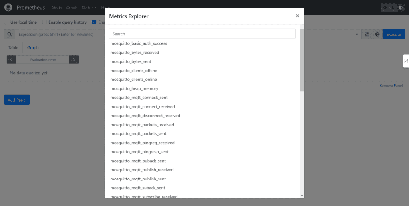Select mosquitto_clients_offline metric
The image size is (409, 206).
(133, 71)
